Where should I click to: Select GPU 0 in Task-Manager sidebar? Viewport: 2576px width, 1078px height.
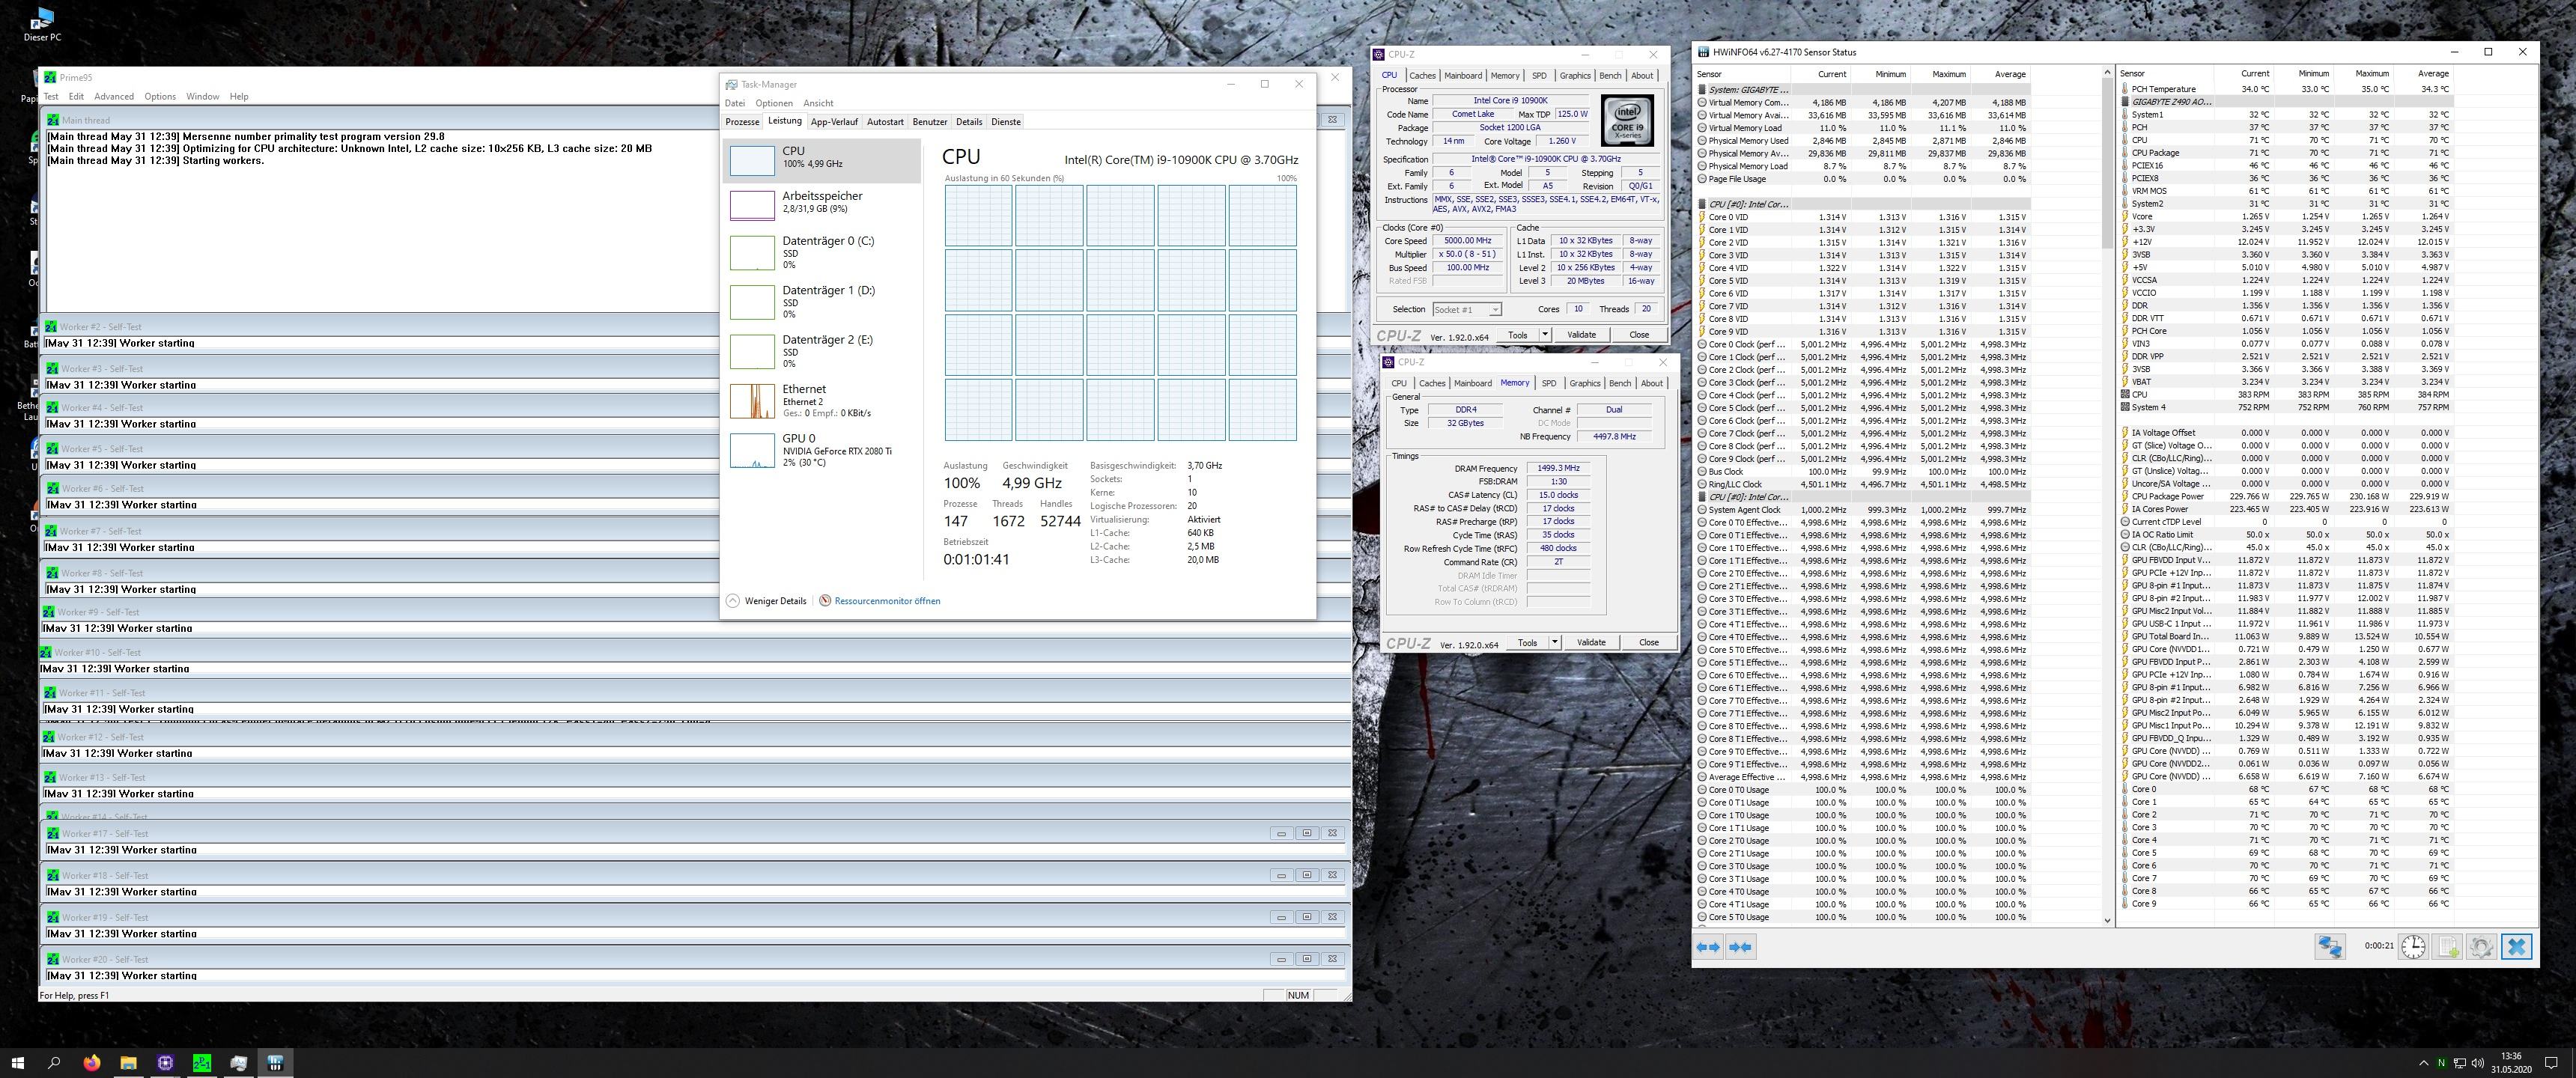click(x=821, y=450)
